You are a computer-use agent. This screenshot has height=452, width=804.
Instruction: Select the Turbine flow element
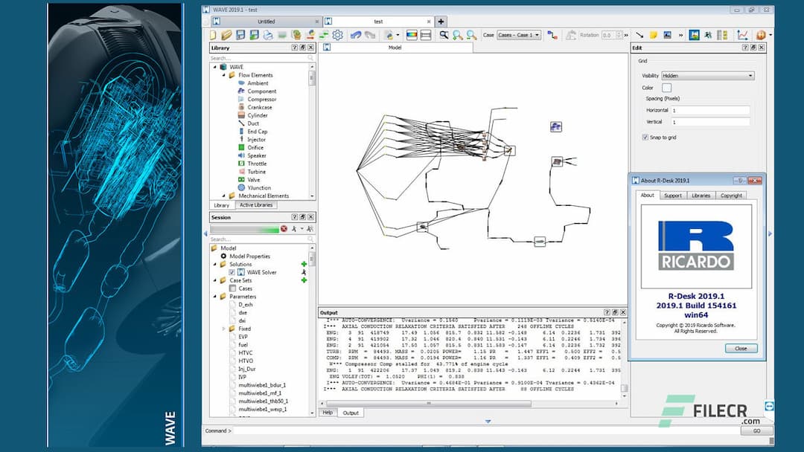click(255, 171)
